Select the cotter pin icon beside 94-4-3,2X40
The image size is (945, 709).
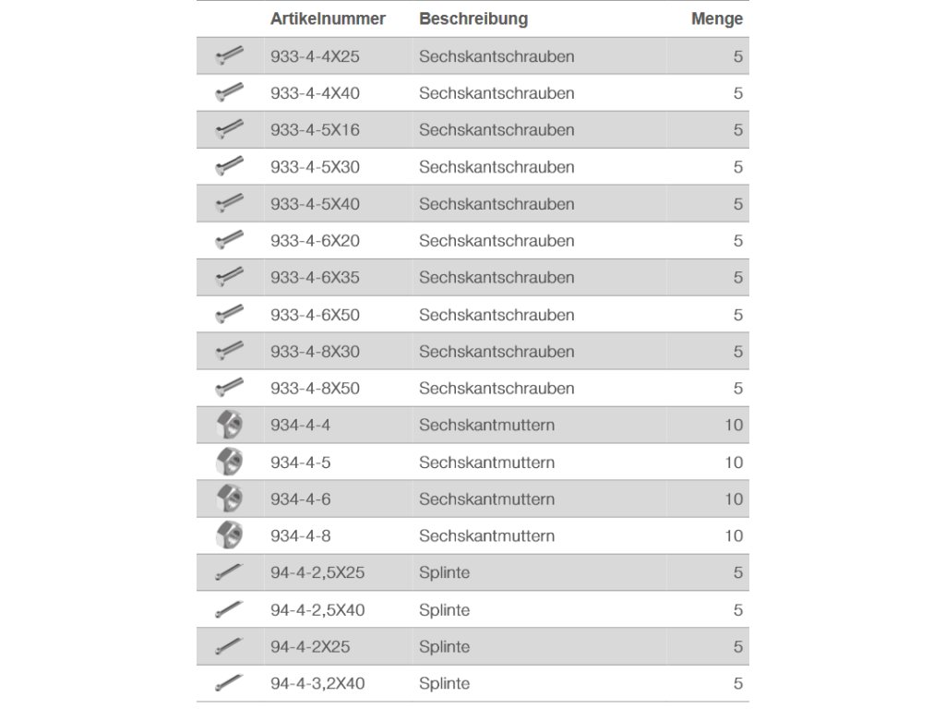pos(229,683)
